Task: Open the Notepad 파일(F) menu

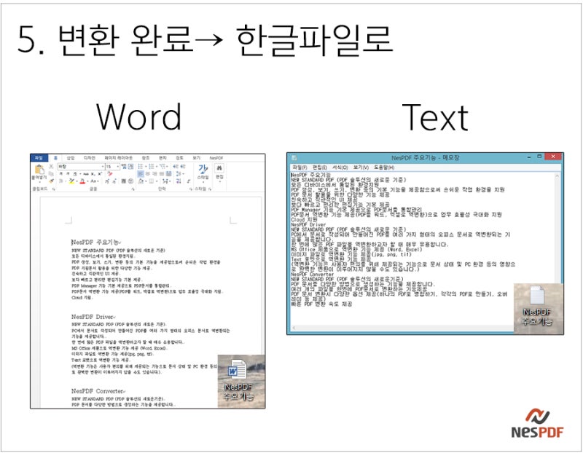Action: pos(300,168)
